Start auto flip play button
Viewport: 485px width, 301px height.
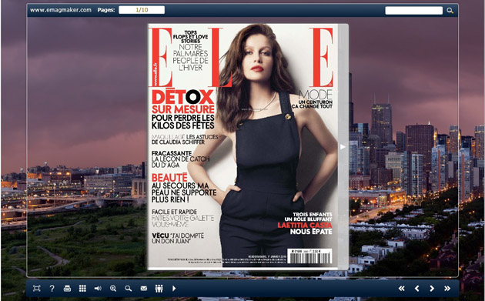pos(174,289)
